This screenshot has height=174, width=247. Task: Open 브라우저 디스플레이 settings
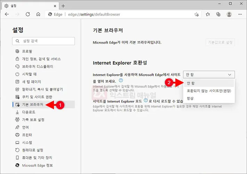click(43, 66)
